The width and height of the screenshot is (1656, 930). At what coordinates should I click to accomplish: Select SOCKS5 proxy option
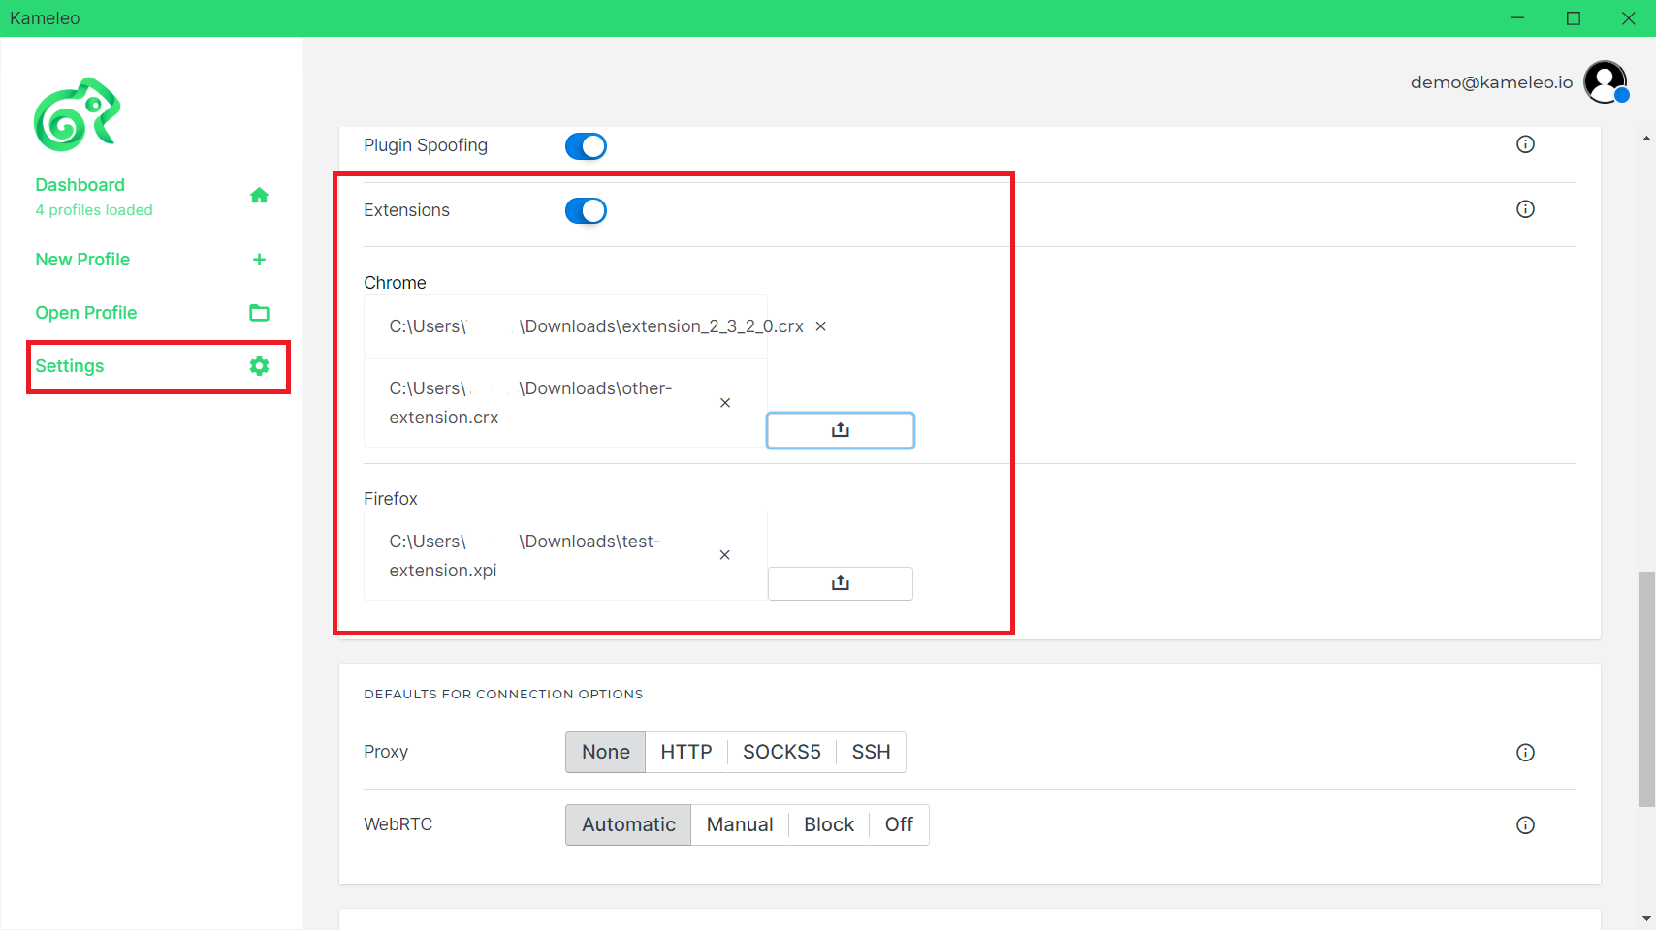[781, 752]
